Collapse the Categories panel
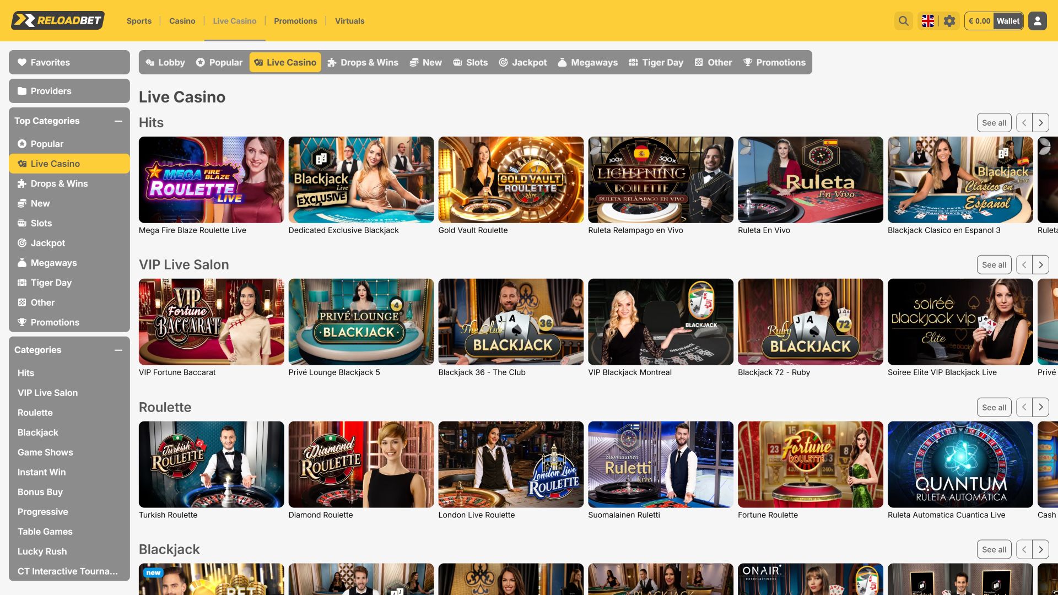 pyautogui.click(x=118, y=350)
